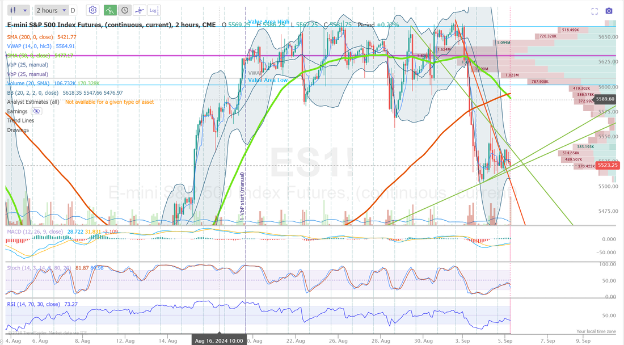Enter fullscreen chart mode
The image size is (624, 345).
click(595, 11)
